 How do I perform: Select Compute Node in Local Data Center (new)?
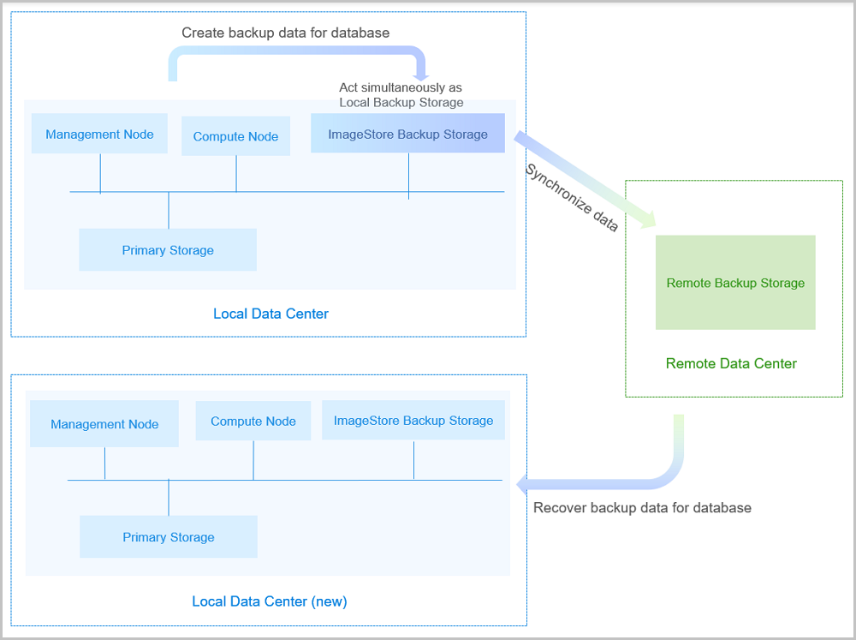[253, 422]
